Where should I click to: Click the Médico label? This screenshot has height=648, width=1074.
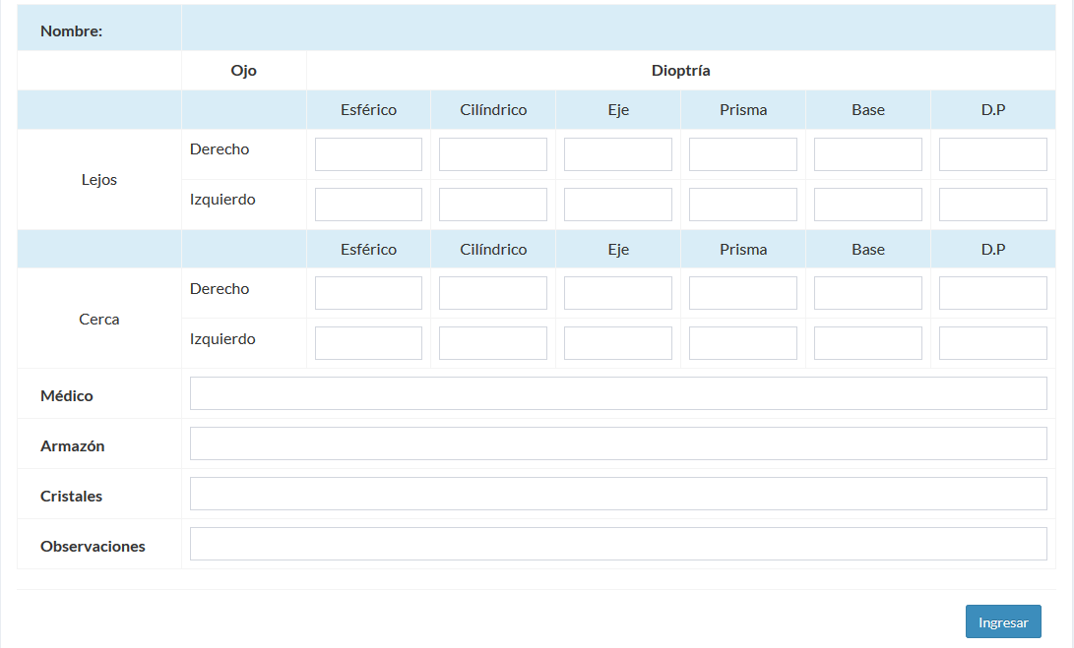pyautogui.click(x=66, y=395)
